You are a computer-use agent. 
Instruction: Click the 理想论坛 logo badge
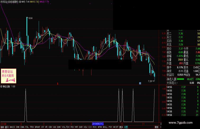pyautogui.click(x=8, y=76)
